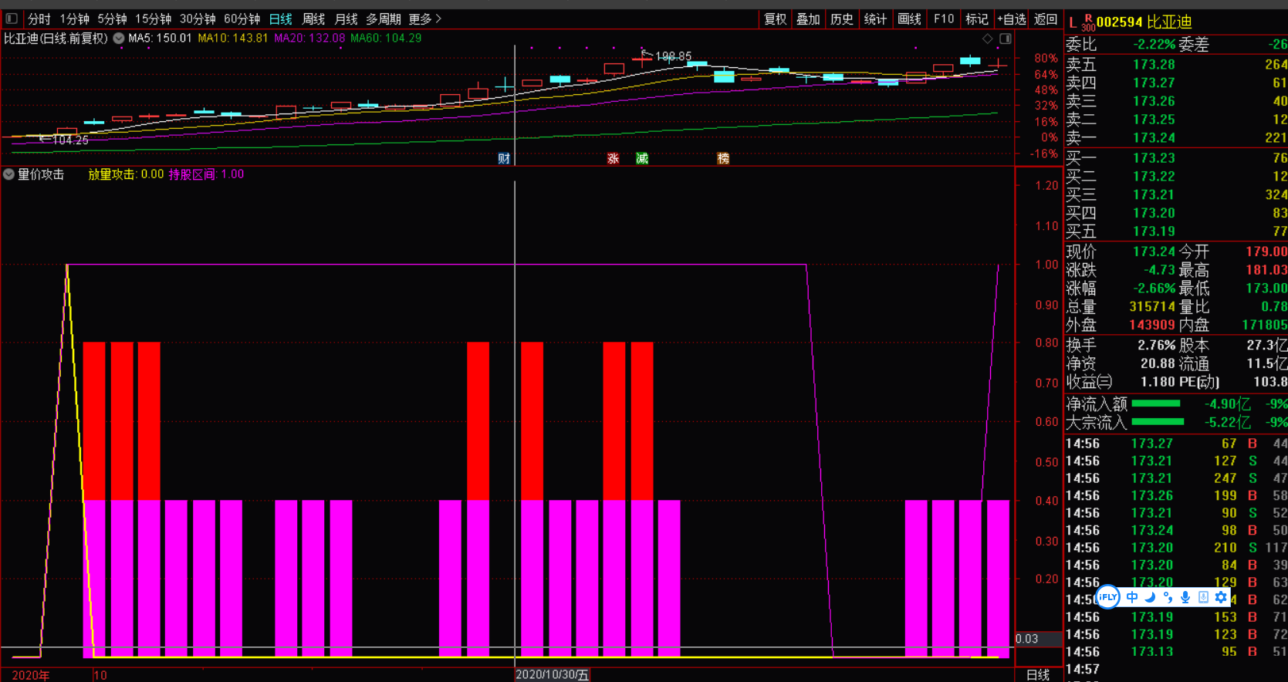Toggle iFLY Chinese/English mode 中
This screenshot has width=1288, height=682.
(1132, 597)
